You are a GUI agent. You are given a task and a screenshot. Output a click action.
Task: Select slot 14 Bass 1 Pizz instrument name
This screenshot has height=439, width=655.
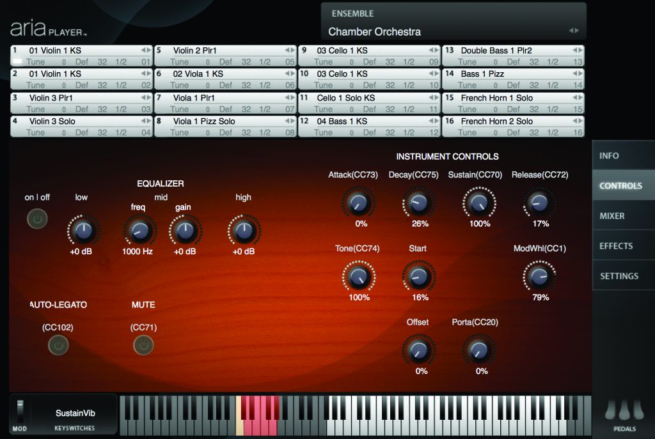pyautogui.click(x=482, y=74)
